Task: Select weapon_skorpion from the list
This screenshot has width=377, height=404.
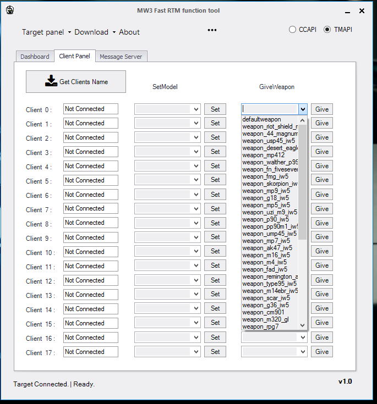Action: click(x=270, y=184)
